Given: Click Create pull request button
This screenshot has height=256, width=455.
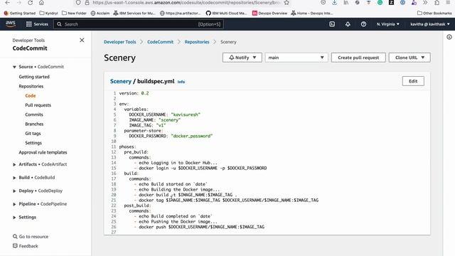Looking at the screenshot, I should pos(358,58).
